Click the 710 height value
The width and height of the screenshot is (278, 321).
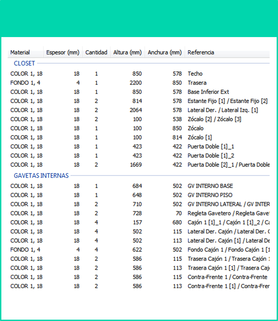[137, 204]
